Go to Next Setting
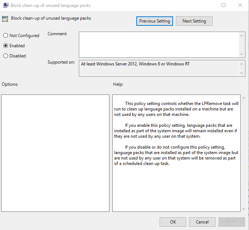Screen dimensions: 249x230 (194, 21)
